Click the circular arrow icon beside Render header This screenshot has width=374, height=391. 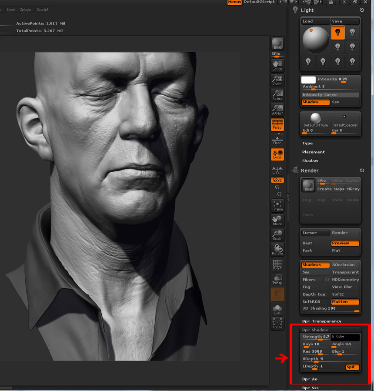point(362,170)
